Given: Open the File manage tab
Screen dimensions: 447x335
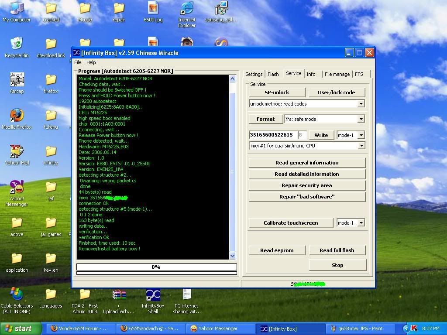Looking at the screenshot, I should [x=337, y=74].
